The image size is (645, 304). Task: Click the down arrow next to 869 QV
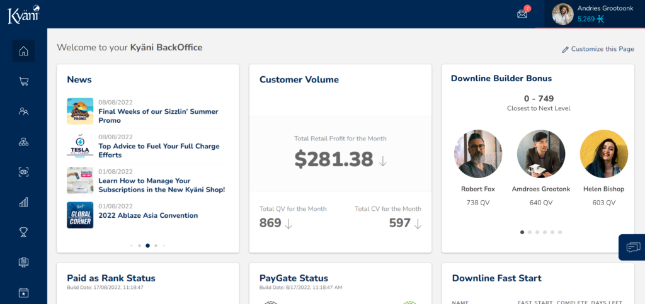[288, 224]
